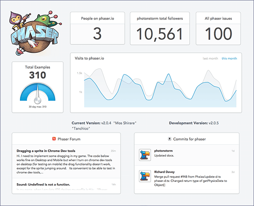This screenshot has height=206, width=254.
Task: Click the followers number 10,561
Action: (160, 34)
